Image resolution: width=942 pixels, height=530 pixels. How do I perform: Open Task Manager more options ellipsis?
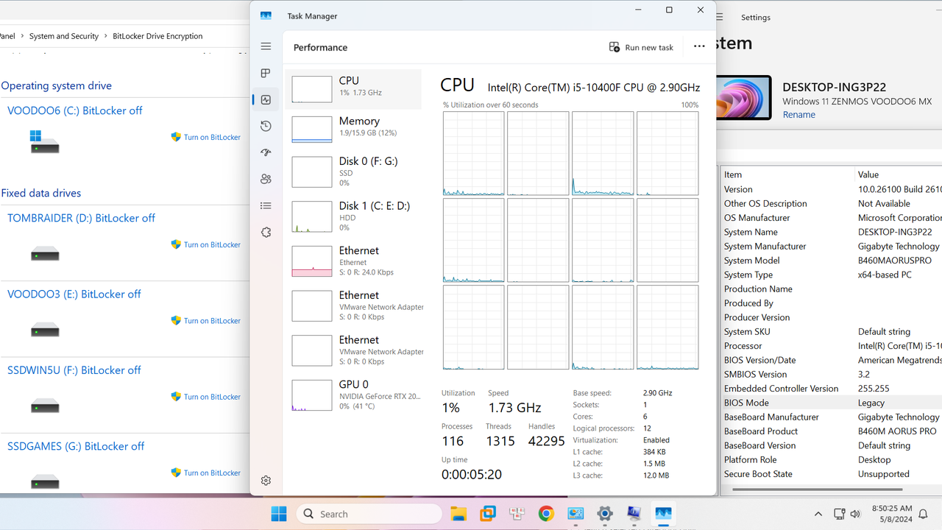(x=699, y=47)
